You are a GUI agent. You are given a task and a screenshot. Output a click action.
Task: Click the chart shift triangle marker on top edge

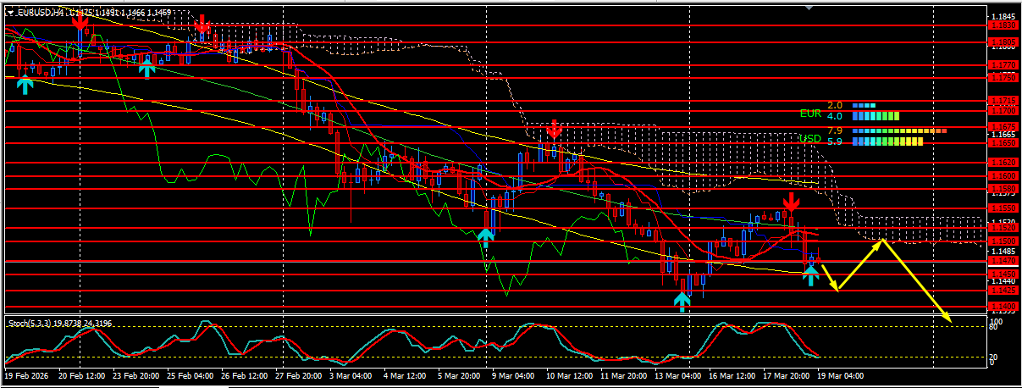[x=809, y=8]
